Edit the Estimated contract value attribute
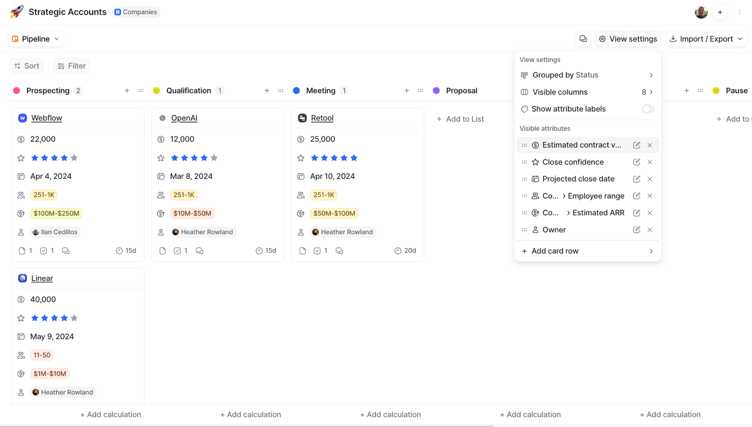The width and height of the screenshot is (752, 427). point(637,145)
